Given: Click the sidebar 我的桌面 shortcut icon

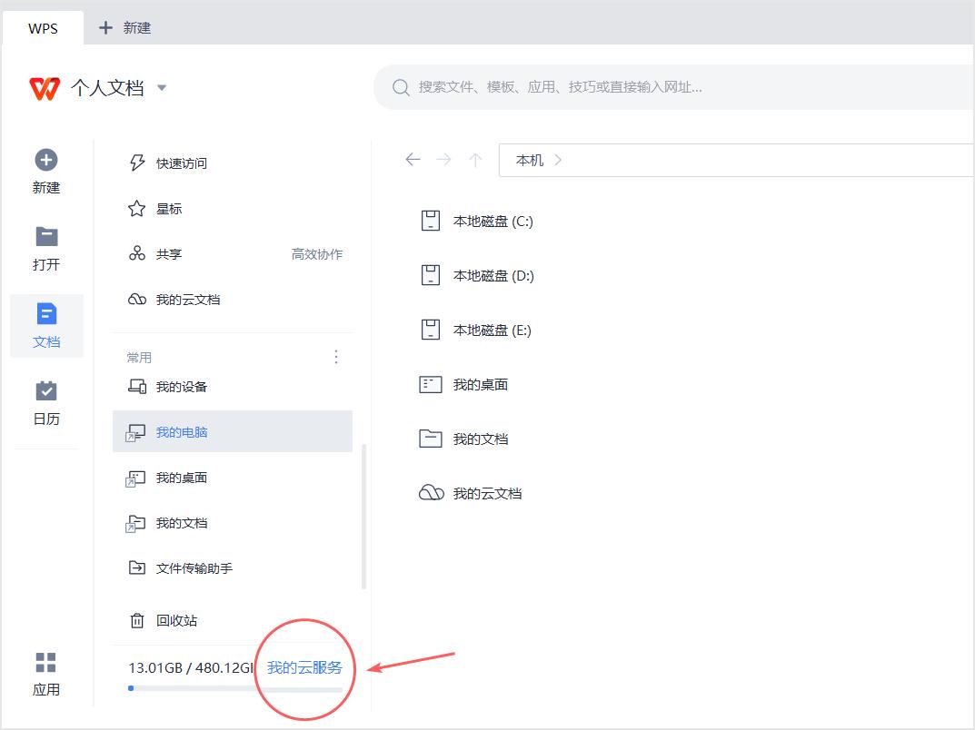Looking at the screenshot, I should click(135, 478).
